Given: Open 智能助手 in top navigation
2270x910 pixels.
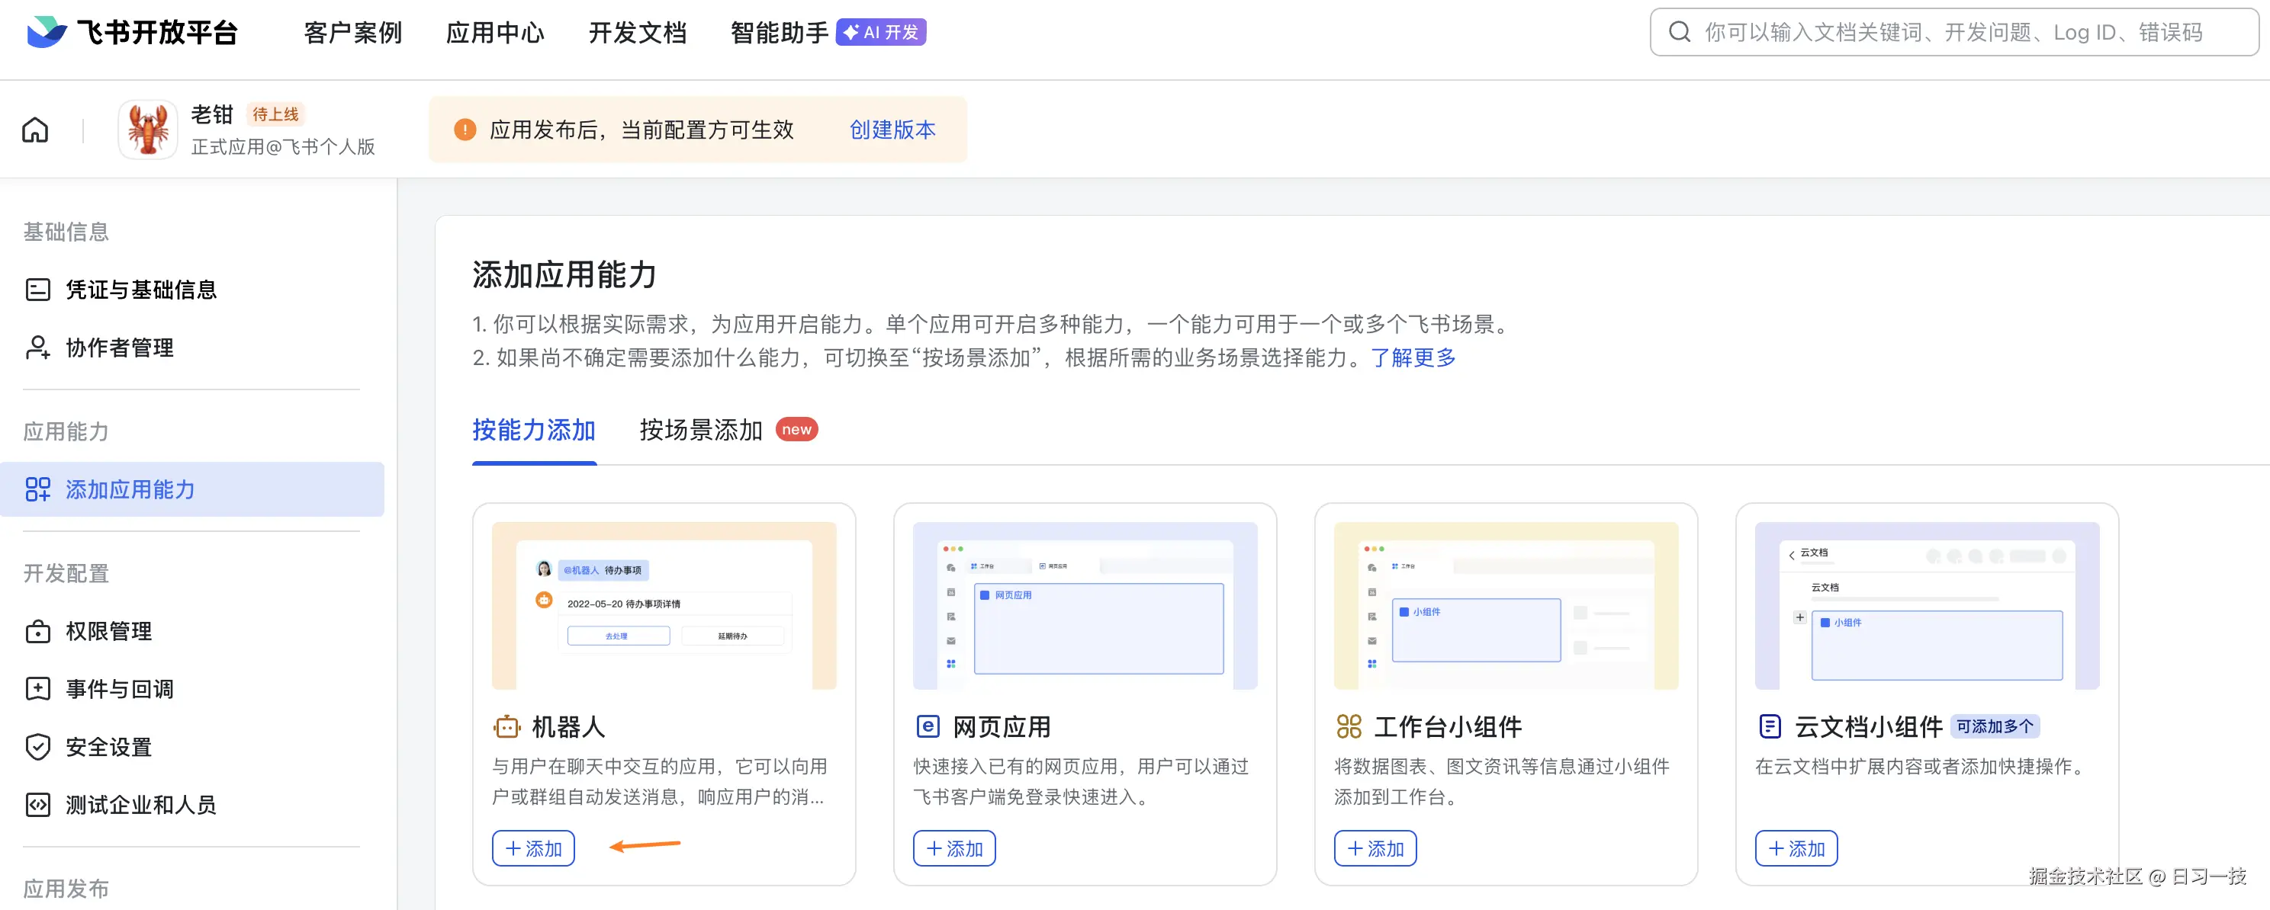Looking at the screenshot, I should tap(780, 33).
